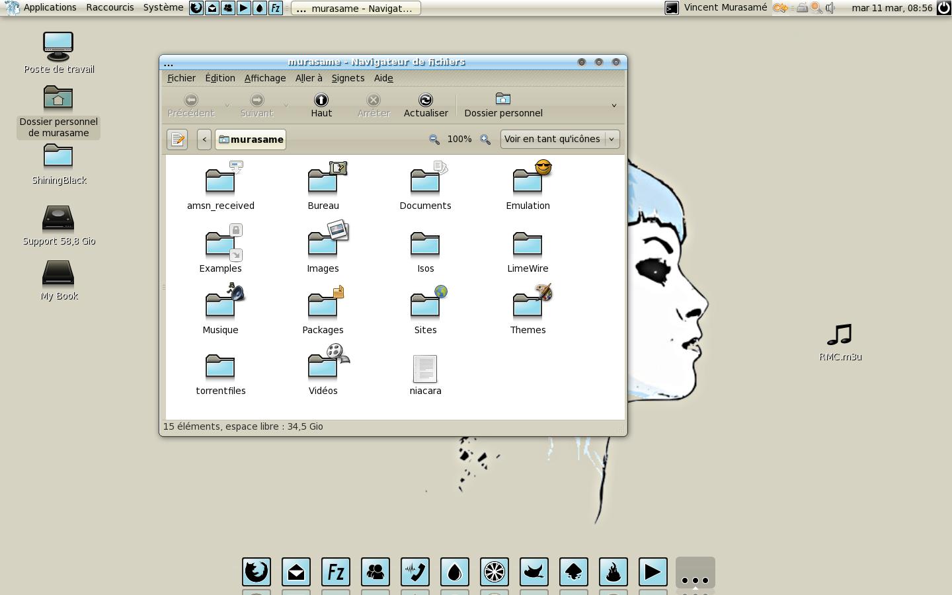952x595 pixels.
Task: Open the Aide menu
Action: [383, 78]
